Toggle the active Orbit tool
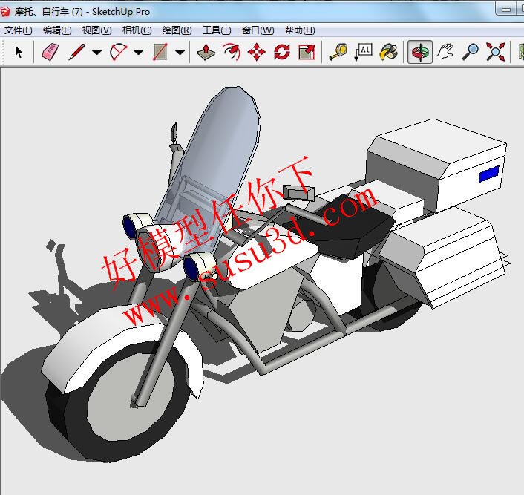Viewport: 524px width, 495px height. (x=420, y=52)
